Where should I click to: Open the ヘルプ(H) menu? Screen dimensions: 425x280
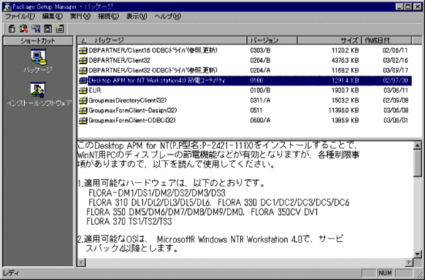pyautogui.click(x=168, y=16)
